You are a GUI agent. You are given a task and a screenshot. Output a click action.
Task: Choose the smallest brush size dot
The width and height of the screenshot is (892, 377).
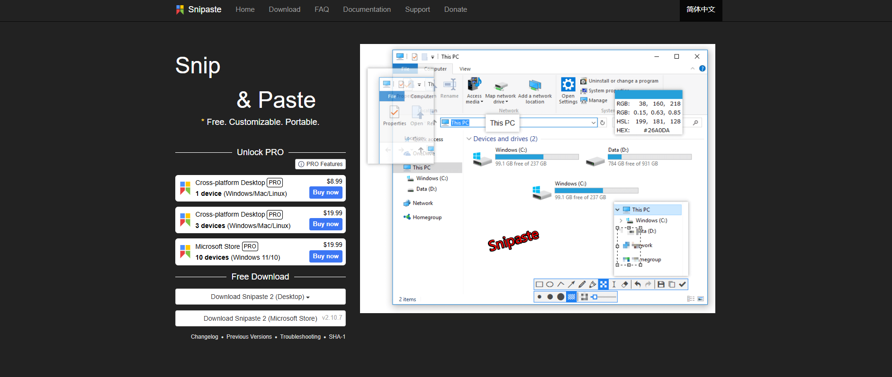[540, 297]
